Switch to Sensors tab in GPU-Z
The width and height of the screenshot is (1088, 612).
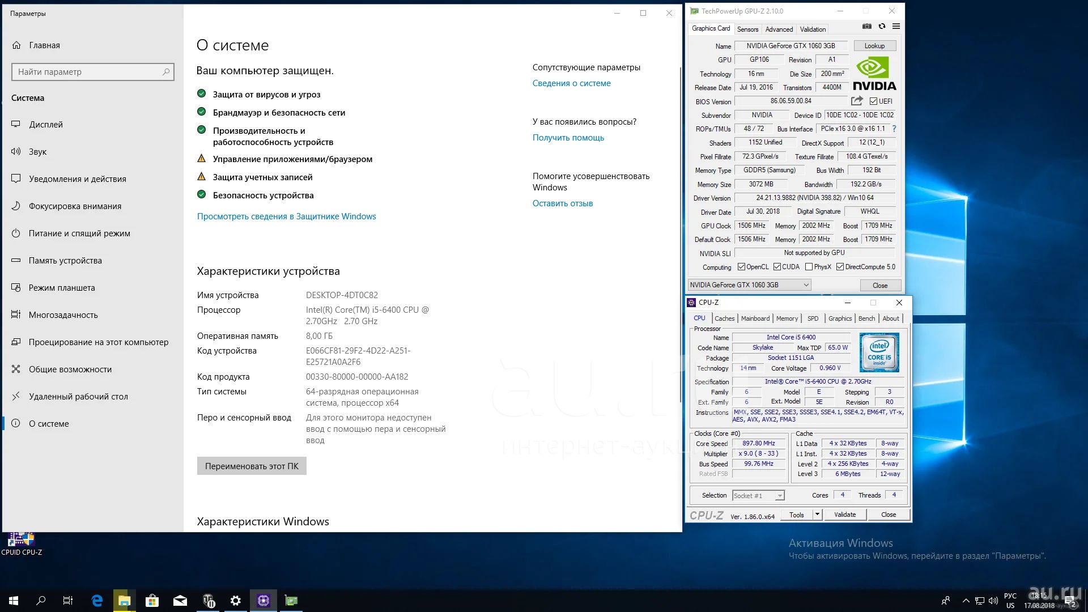747,29
